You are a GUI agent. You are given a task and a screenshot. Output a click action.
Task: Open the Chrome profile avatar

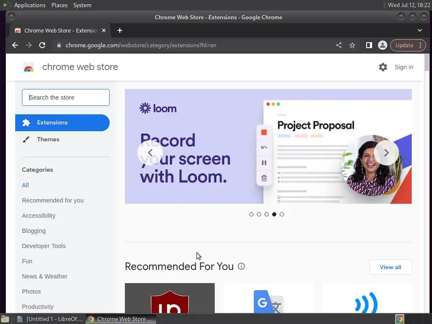382,45
